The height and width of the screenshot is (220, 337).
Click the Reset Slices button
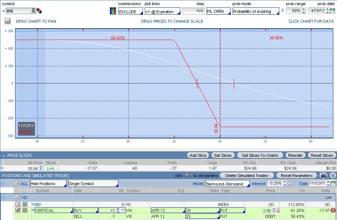(x=322, y=155)
